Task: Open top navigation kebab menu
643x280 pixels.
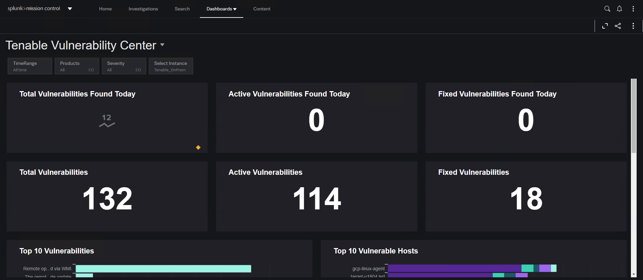Action: coord(633,9)
